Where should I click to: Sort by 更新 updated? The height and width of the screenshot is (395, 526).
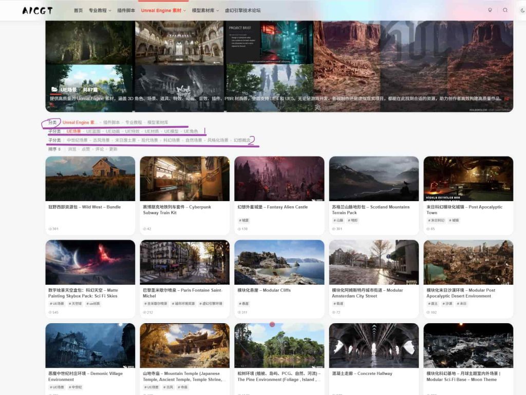114,149
